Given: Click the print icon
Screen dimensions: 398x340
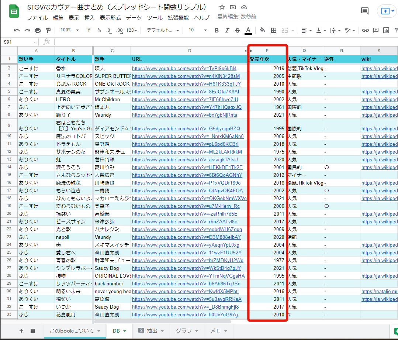Looking at the screenshot, I should (38, 30).
